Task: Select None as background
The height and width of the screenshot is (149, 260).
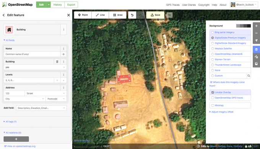Action: [230, 70]
